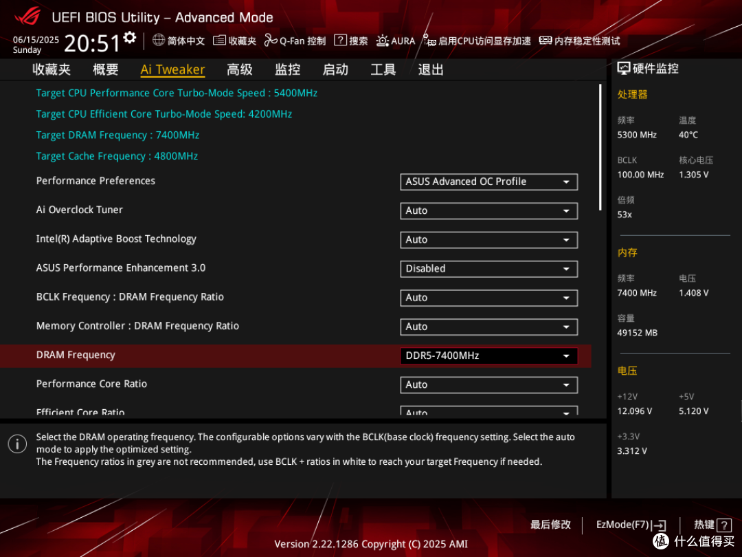Viewport: 742px width, 557px height.
Task: Switch to the 启动 tab
Action: click(335, 69)
